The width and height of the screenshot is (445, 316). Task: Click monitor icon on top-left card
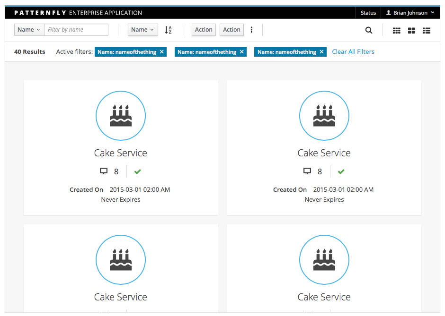(x=104, y=171)
